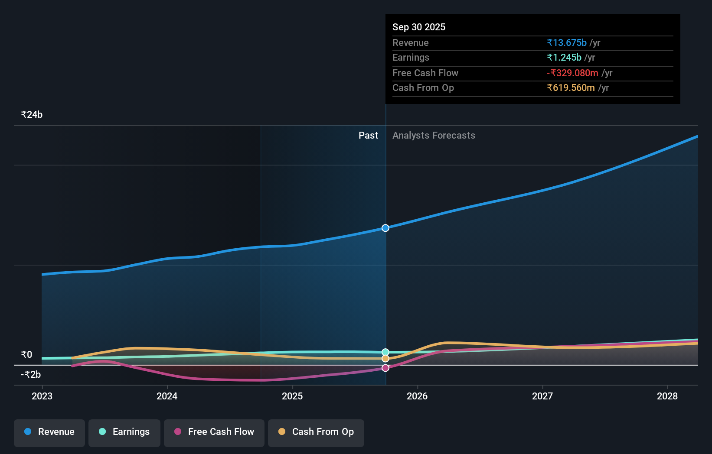Viewport: 712px width, 454px height.
Task: Select the pink Free Cash Flow marker
Action: tap(385, 368)
